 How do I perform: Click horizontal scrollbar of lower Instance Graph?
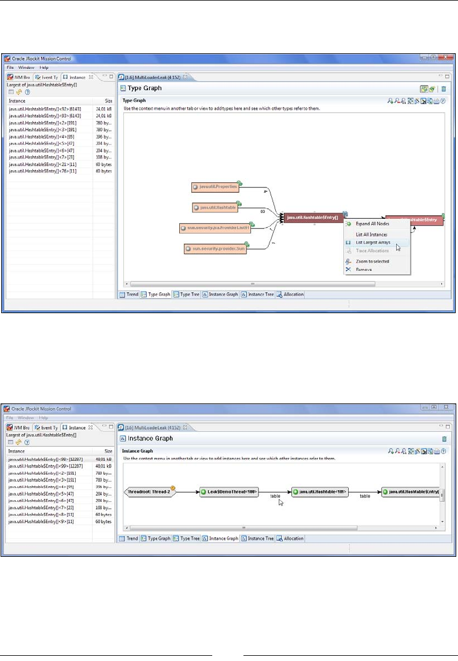(x=243, y=528)
